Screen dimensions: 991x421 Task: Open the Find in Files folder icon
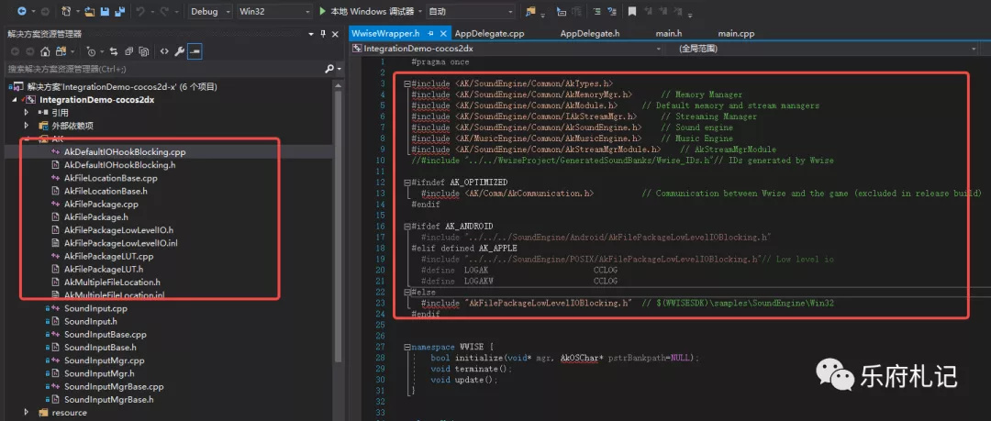(529, 11)
